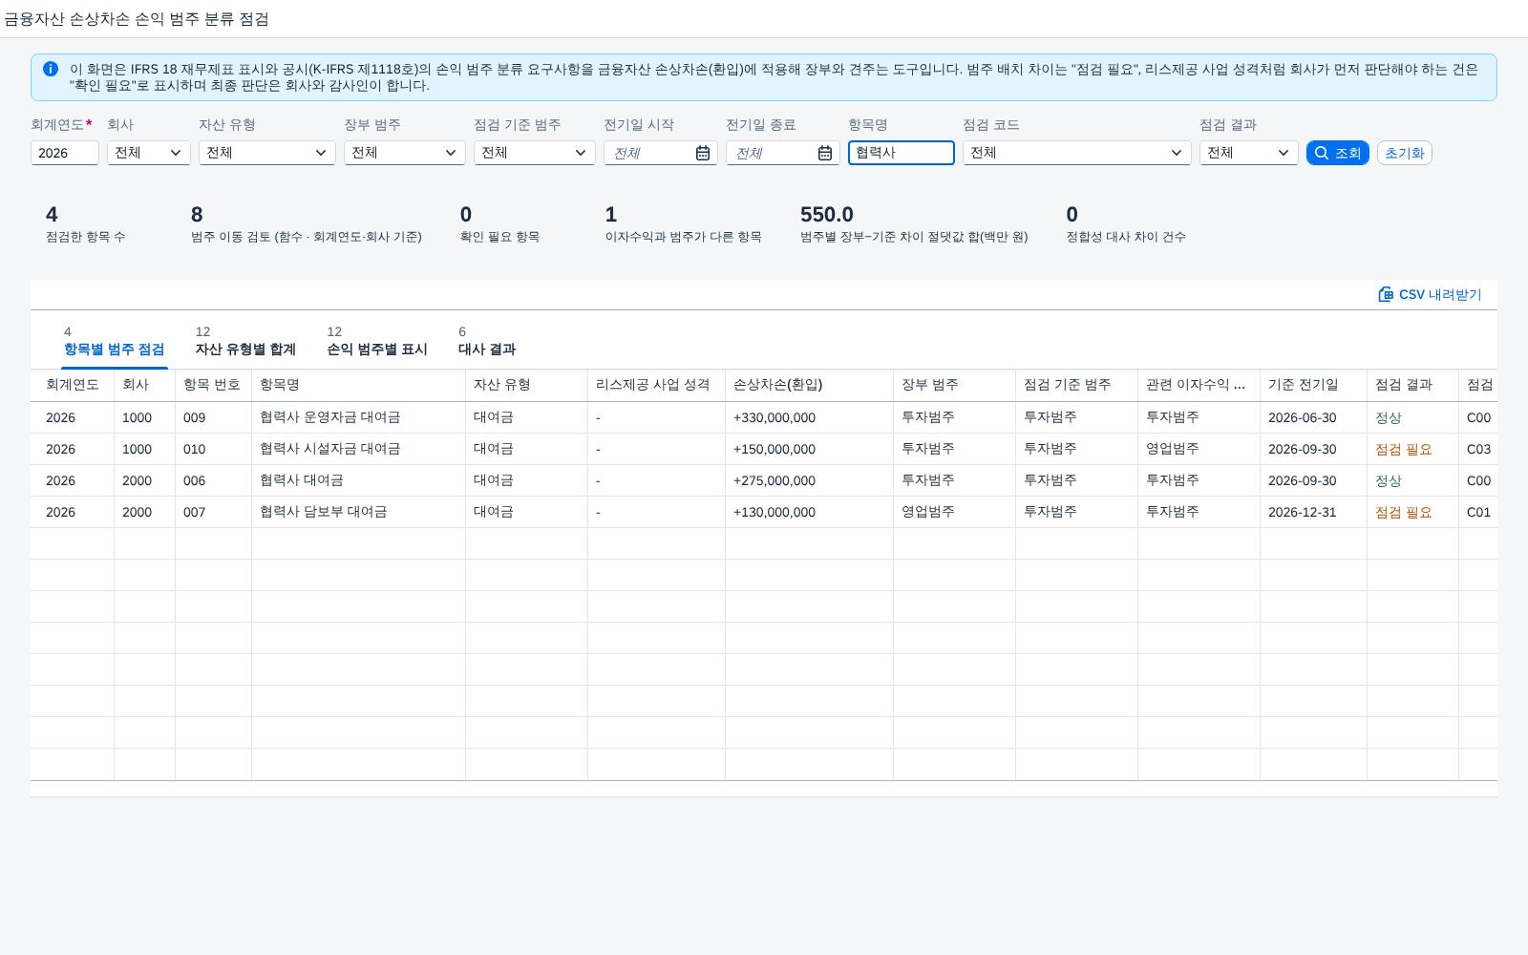1528x955 pixels.
Task: Open the 점검 기준 범주 dropdown
Action: 535,153
